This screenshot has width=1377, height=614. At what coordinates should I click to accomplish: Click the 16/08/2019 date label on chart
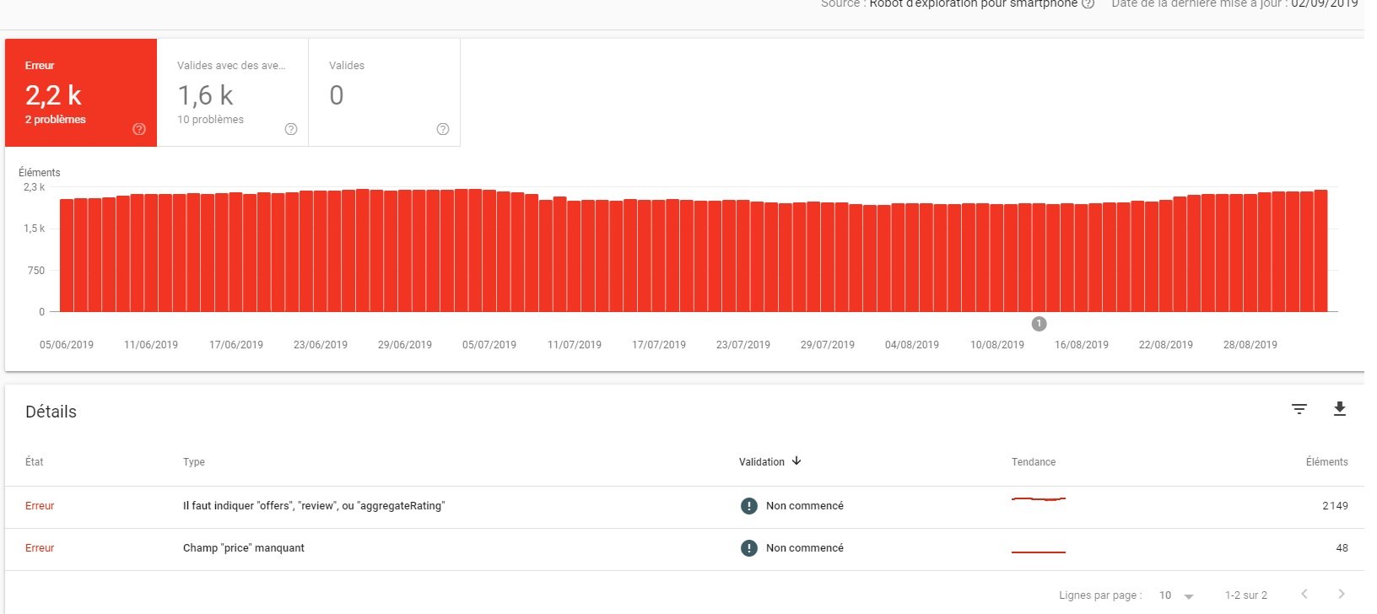point(1082,345)
